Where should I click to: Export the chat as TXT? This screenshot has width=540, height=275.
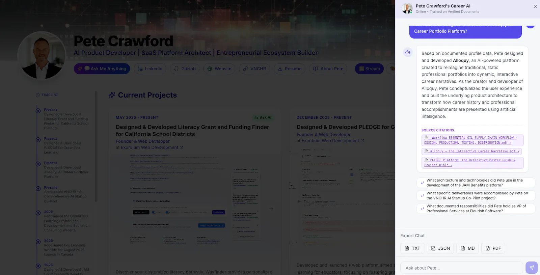(x=412, y=248)
